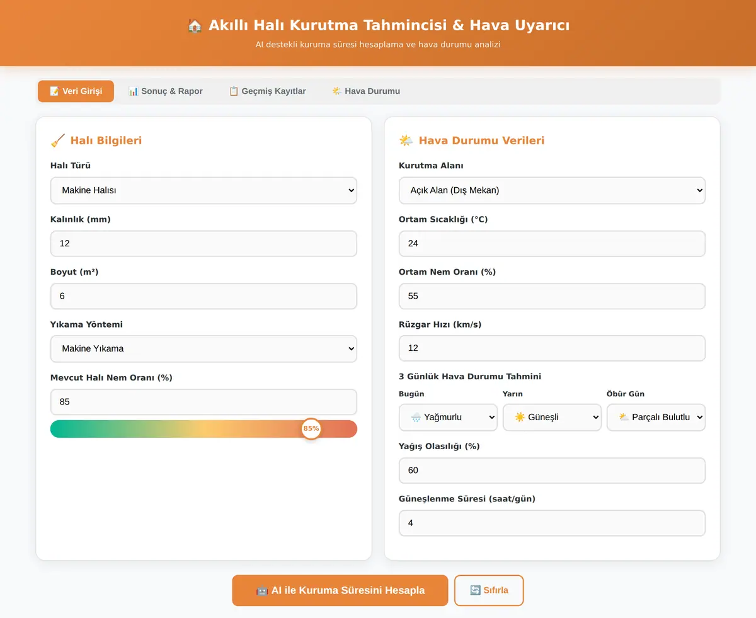Click the broom icon beside Halı Bilgileri
The height and width of the screenshot is (618, 756).
pos(57,140)
